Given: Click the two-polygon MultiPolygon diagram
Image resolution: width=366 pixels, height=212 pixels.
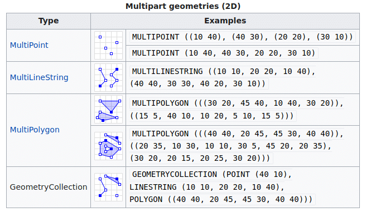Looking at the screenshot, I should pos(108,110).
